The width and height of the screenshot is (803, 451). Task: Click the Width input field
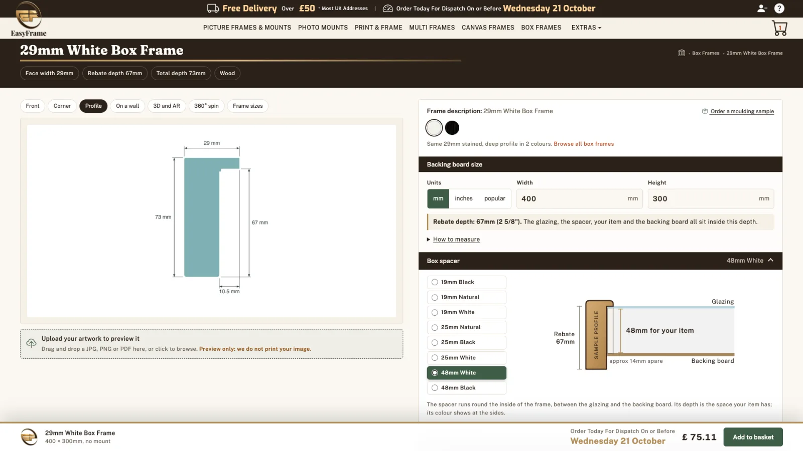pos(580,198)
